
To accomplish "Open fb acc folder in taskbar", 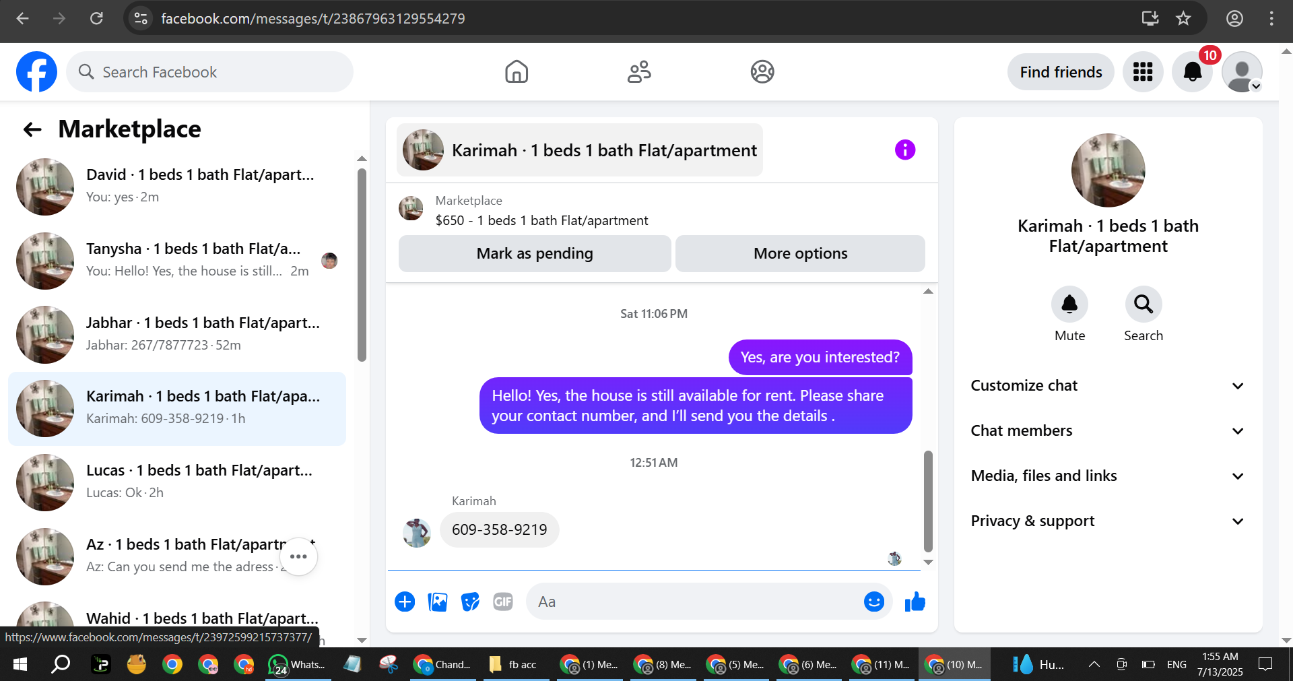I will point(517,665).
